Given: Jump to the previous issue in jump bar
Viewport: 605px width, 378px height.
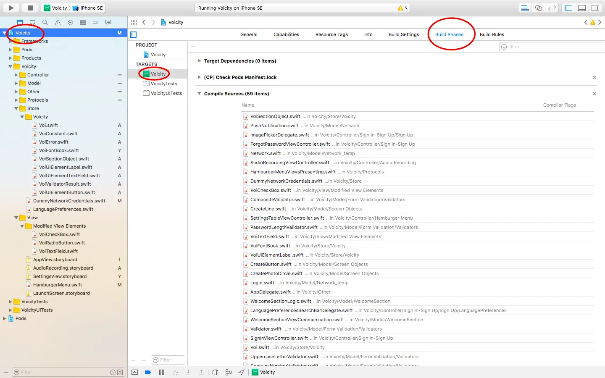Looking at the screenshot, I should point(586,22).
